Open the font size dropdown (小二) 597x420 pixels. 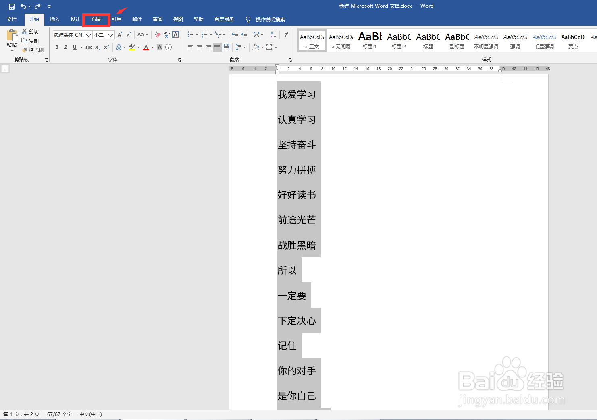[110, 35]
